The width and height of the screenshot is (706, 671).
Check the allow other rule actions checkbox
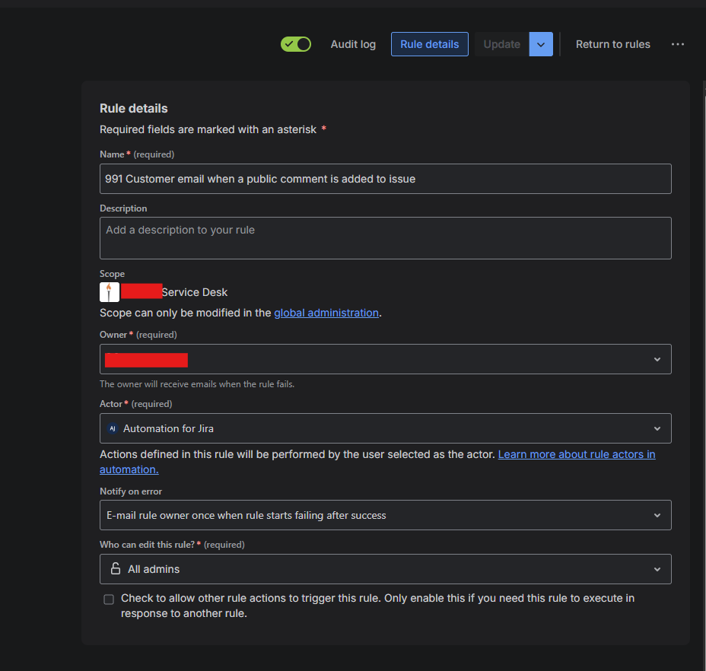[108, 599]
